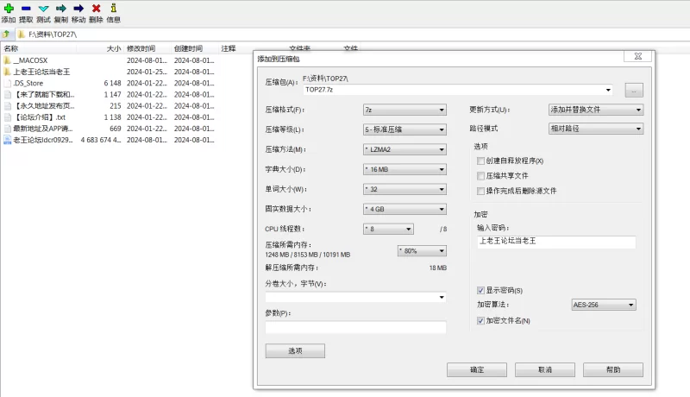Click the 1 138 size of 【论坛介绍】.txt

click(112, 117)
